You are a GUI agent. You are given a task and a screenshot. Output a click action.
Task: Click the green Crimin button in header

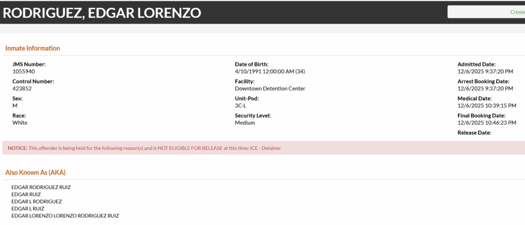pyautogui.click(x=487, y=12)
